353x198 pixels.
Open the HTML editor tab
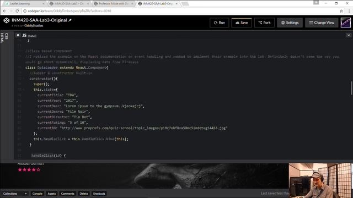pyautogui.click(x=2, y=38)
